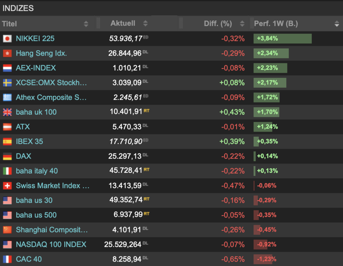
Task: Click the Swiss flag icon
Action: click(x=7, y=186)
